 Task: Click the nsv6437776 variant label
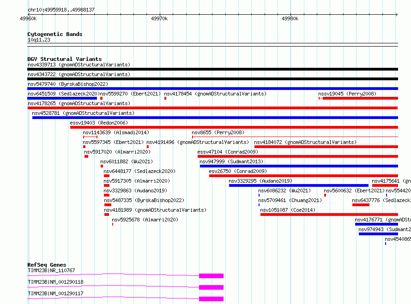[381, 200]
